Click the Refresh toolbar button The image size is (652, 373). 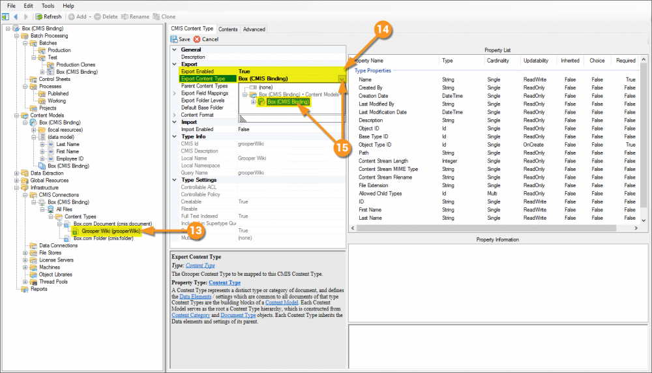(x=49, y=16)
